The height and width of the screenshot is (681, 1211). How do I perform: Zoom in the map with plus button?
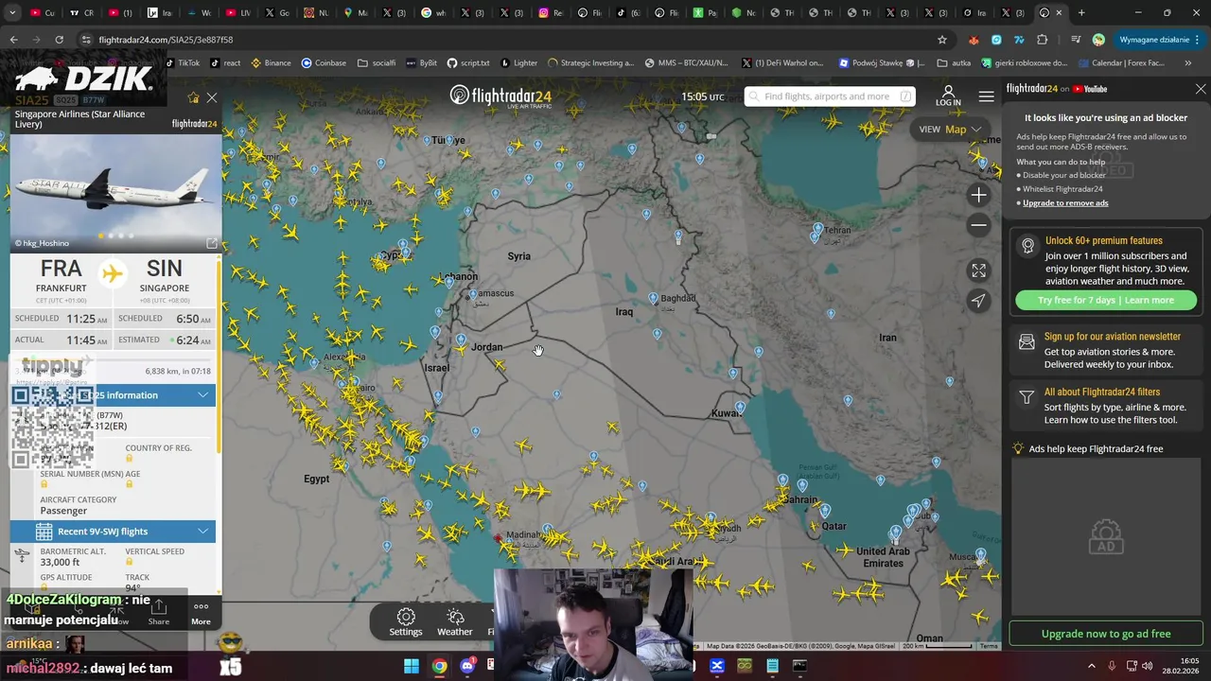pyautogui.click(x=978, y=195)
